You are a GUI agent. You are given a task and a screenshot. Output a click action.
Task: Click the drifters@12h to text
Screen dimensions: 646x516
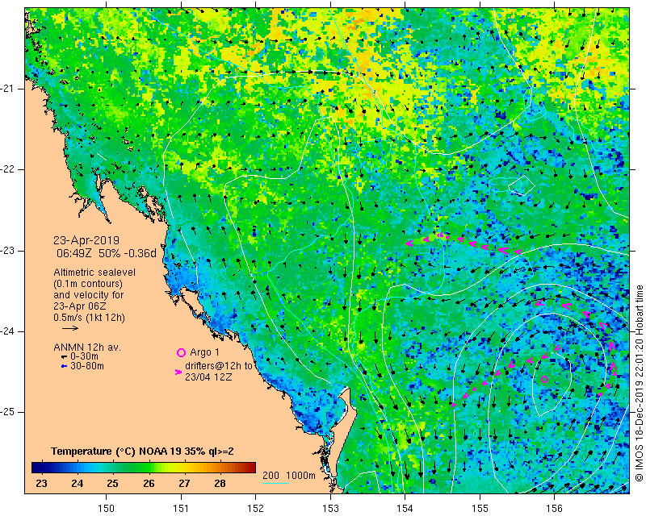pyautogui.click(x=219, y=366)
